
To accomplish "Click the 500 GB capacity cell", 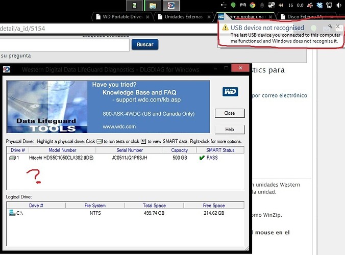I will point(180,158).
